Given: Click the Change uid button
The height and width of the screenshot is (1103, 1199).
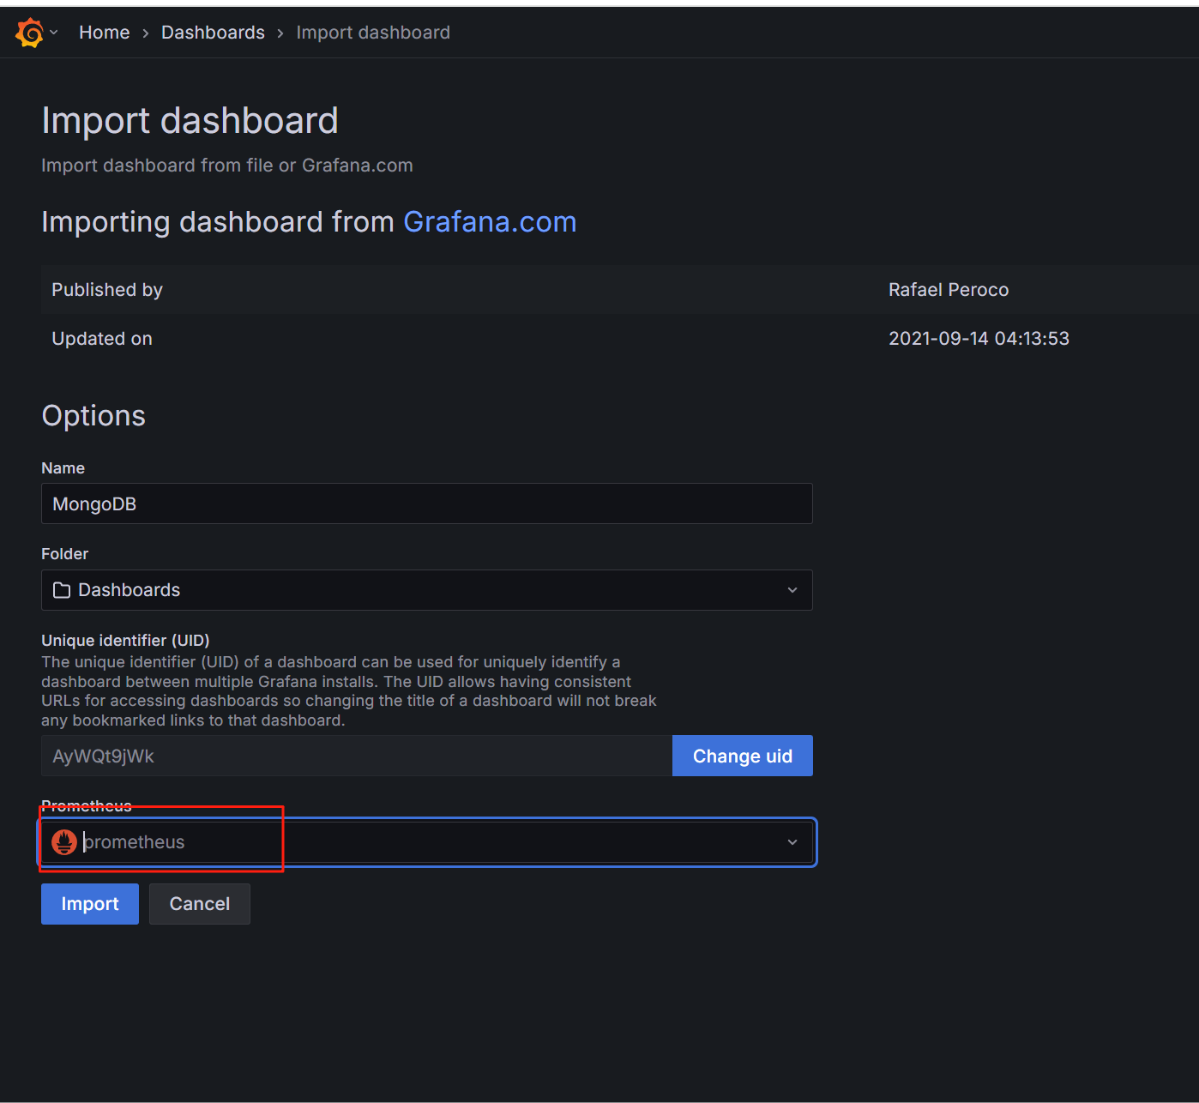Looking at the screenshot, I should 743,756.
